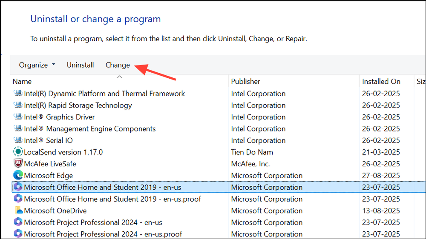Click the Intel Serial IO icon
Screen dimensions: 426x239
point(18,140)
